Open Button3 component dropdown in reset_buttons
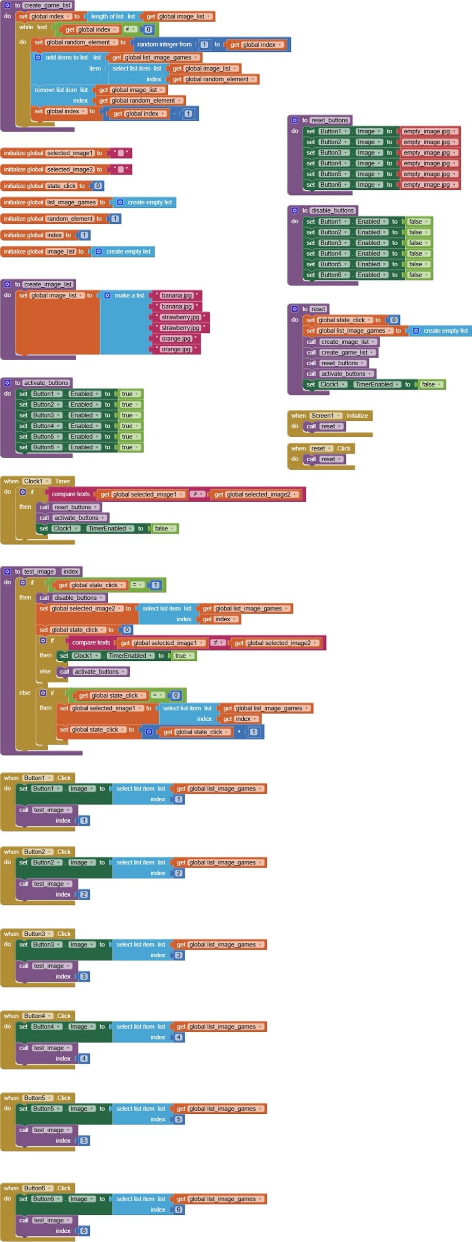The image size is (472, 1242). pos(334,152)
